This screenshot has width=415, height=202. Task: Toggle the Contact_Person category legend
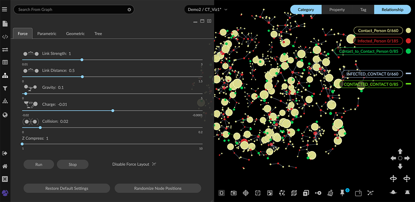[378, 31]
